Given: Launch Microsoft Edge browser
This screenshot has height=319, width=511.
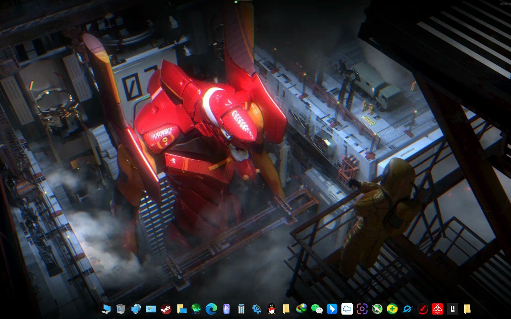Looking at the screenshot, I should click(211, 309).
